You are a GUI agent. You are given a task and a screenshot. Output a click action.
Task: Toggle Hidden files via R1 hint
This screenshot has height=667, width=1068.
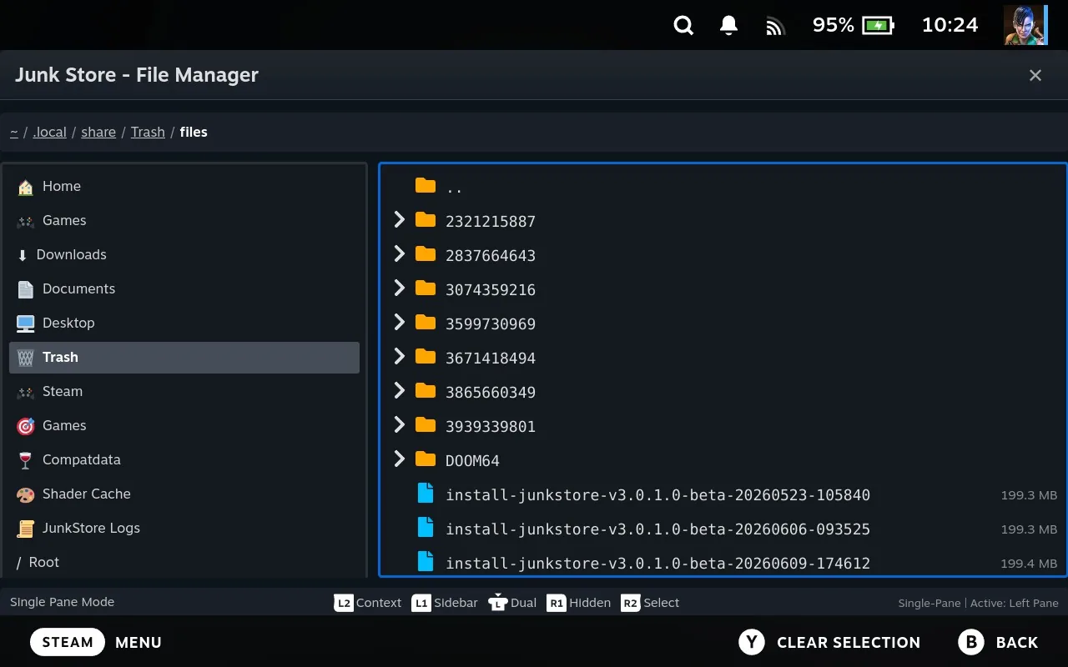pos(579,603)
